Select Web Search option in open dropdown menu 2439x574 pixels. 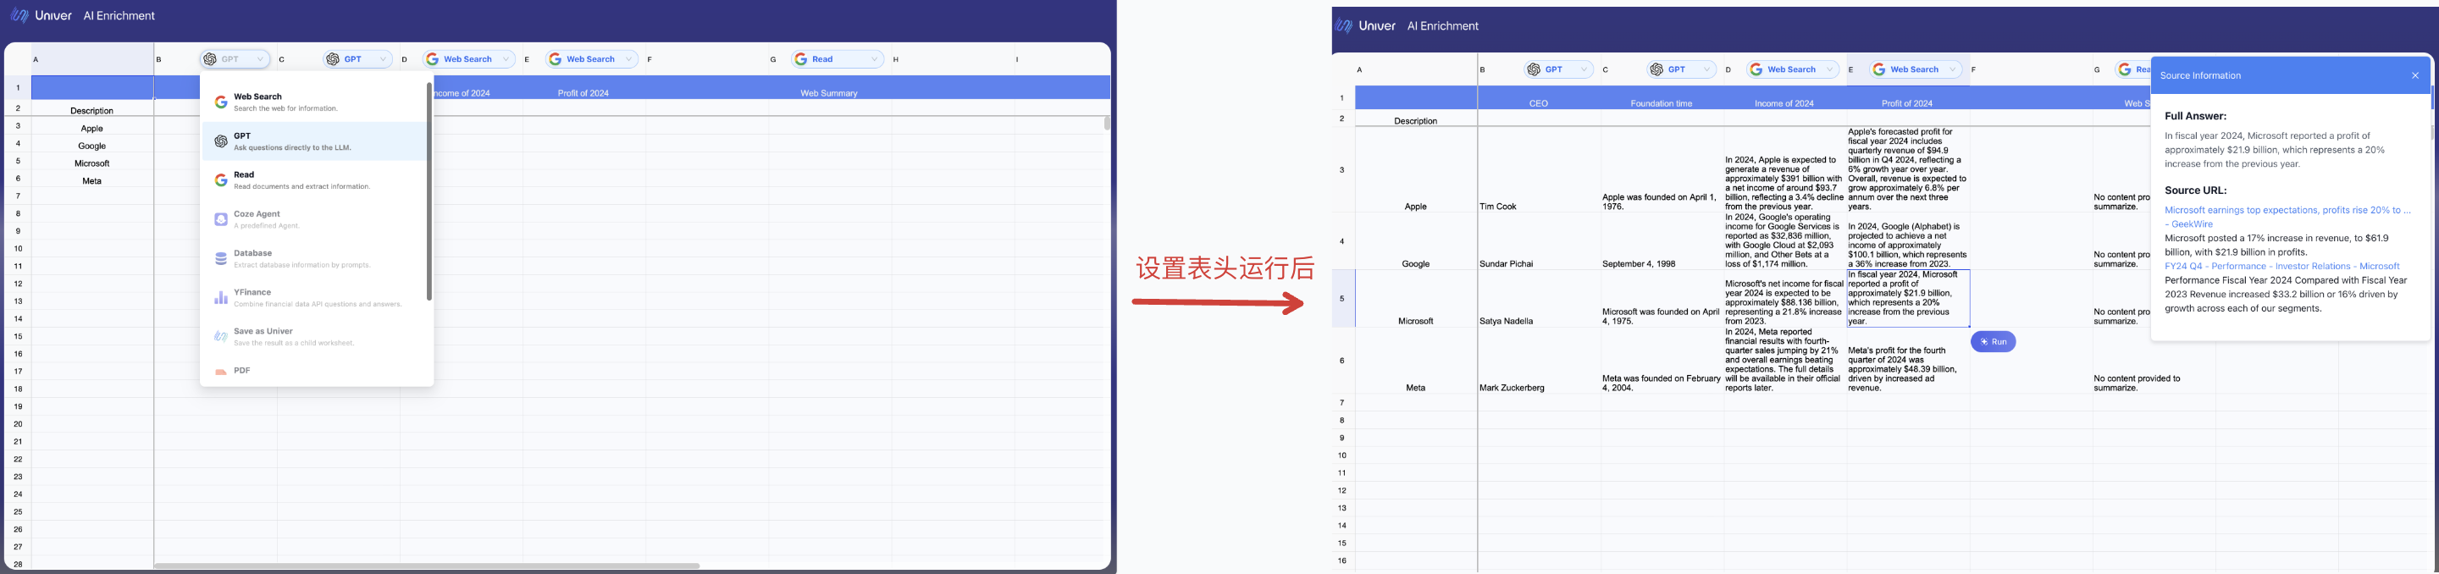click(x=314, y=102)
